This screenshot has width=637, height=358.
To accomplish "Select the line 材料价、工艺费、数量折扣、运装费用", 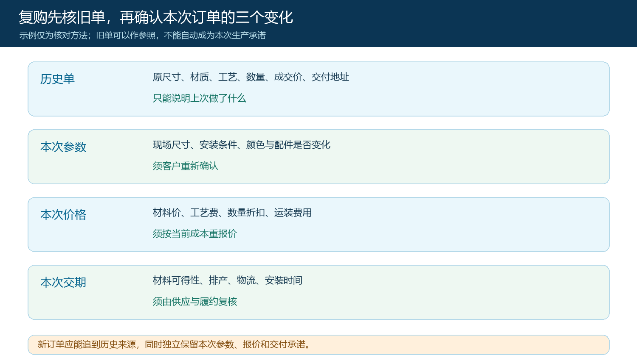I will coord(232,212).
